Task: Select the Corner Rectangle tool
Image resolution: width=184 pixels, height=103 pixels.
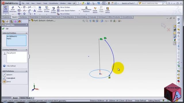Action: coord(19,11)
